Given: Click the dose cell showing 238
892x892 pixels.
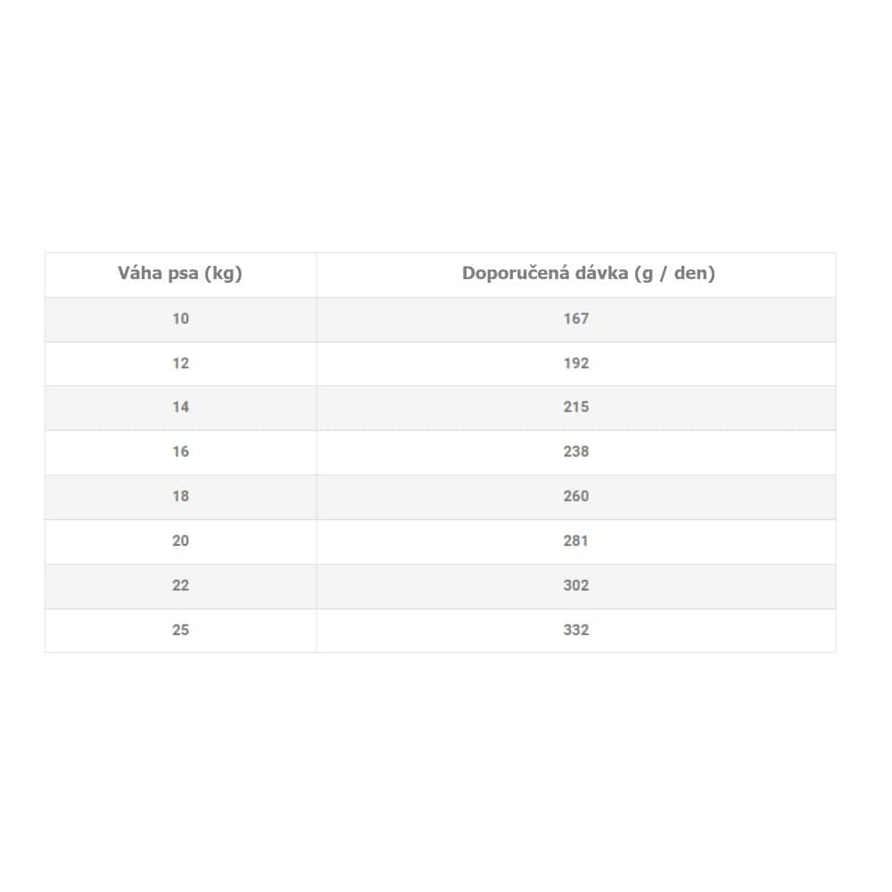Looking at the screenshot, I should click(576, 452).
